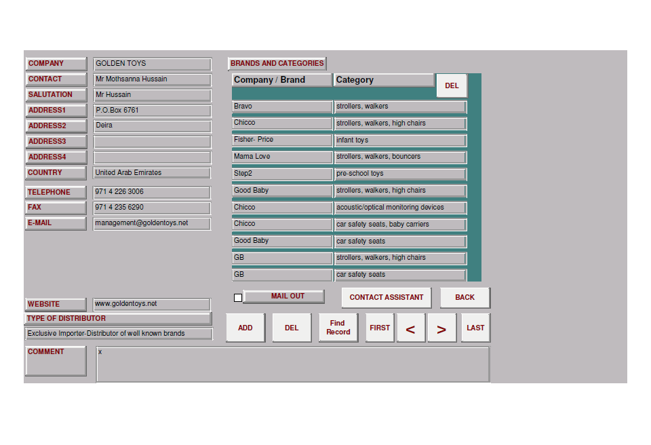Toggle the MAIL OUT checkbox

[238, 298]
